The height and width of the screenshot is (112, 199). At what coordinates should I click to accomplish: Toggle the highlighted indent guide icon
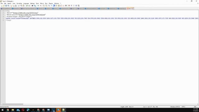coord(54,6)
